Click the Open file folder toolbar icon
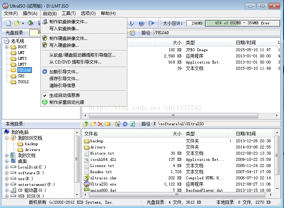Screen dimensions: 284x208 [x=17, y=23]
